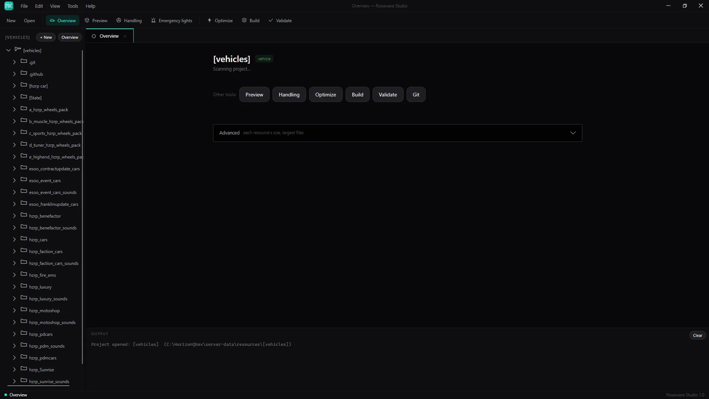Click the Git button in Other tools
This screenshot has width=709, height=399.
click(416, 95)
